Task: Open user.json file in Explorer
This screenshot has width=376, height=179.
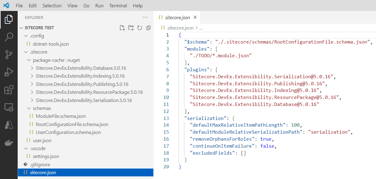Action: tap(42, 140)
